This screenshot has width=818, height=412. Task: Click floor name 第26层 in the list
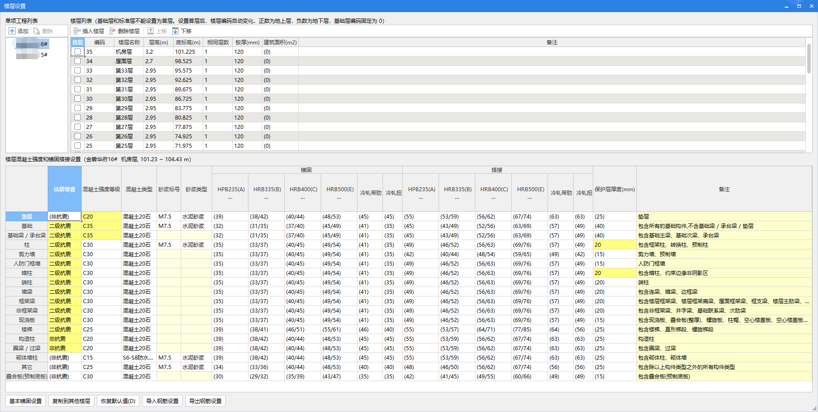coord(129,136)
